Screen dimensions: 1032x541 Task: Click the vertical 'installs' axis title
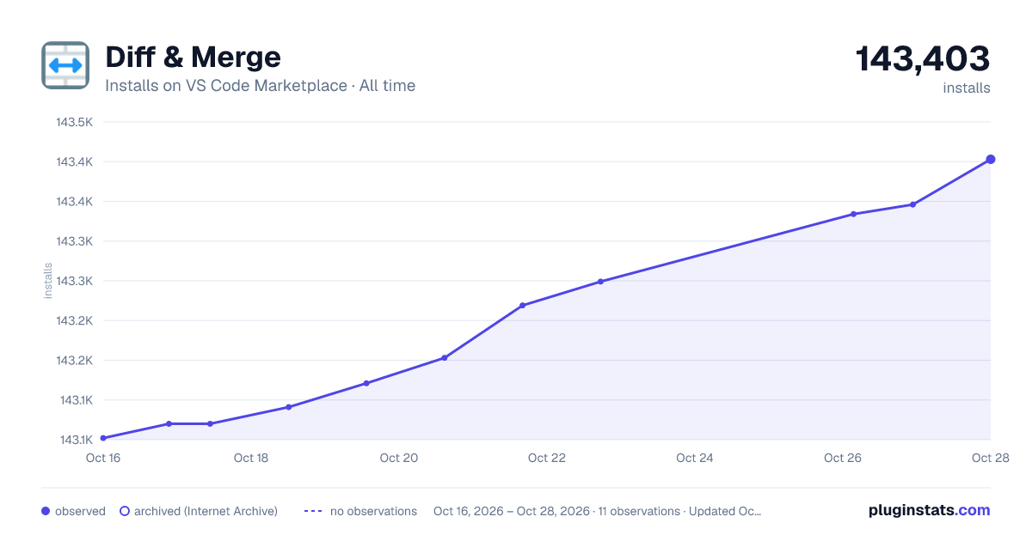[x=48, y=281]
